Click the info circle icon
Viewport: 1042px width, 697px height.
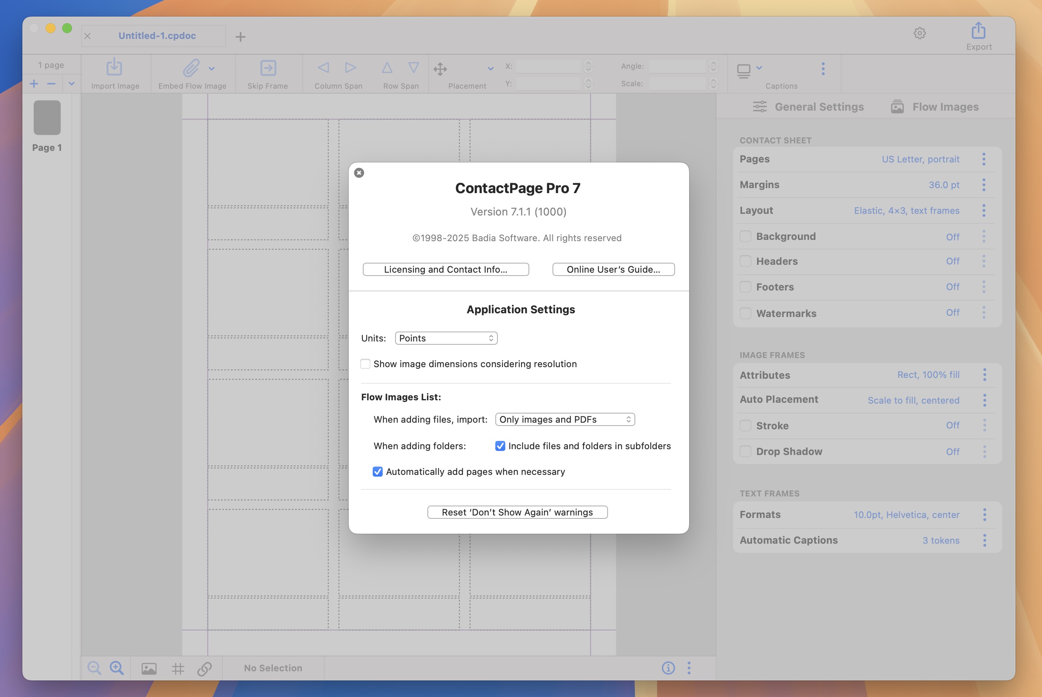pos(668,668)
